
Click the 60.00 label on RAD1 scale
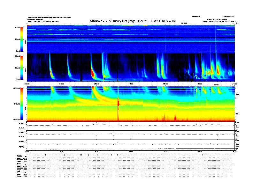click(17, 56)
